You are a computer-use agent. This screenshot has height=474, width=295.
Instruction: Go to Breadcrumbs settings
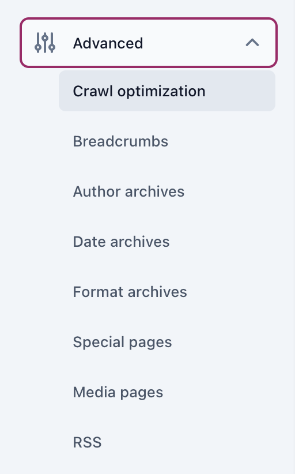tap(167, 141)
